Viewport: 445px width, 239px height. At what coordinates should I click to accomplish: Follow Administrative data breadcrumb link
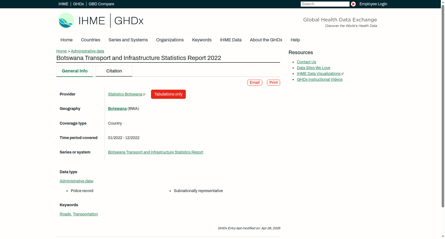(87, 51)
